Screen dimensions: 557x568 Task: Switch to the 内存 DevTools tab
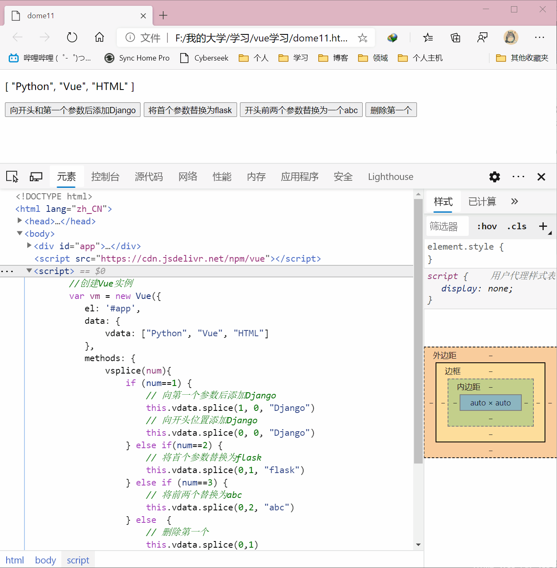tap(256, 177)
